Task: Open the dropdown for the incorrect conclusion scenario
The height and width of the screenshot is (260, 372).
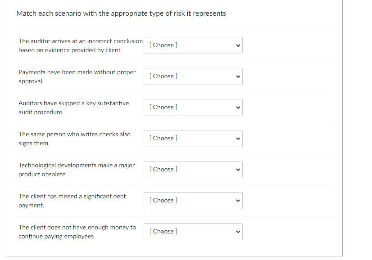Action: pyautogui.click(x=193, y=45)
